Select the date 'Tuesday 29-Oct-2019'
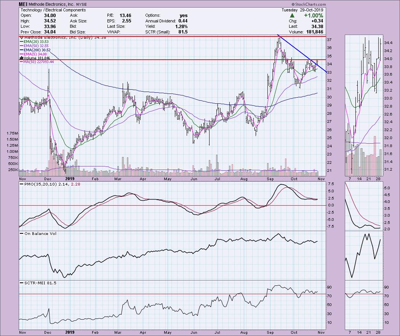 tap(302, 10)
